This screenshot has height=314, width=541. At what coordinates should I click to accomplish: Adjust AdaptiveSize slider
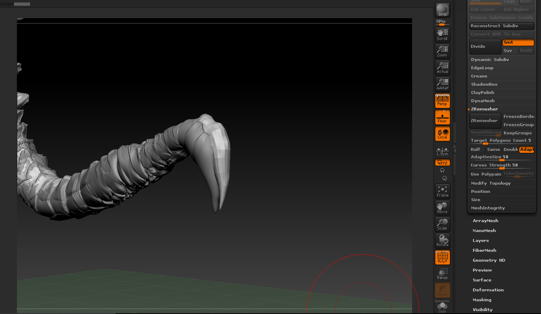click(502, 158)
